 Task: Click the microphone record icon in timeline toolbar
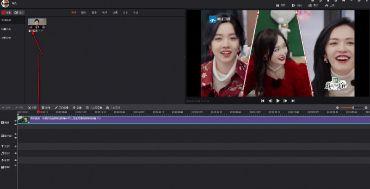coord(73,107)
